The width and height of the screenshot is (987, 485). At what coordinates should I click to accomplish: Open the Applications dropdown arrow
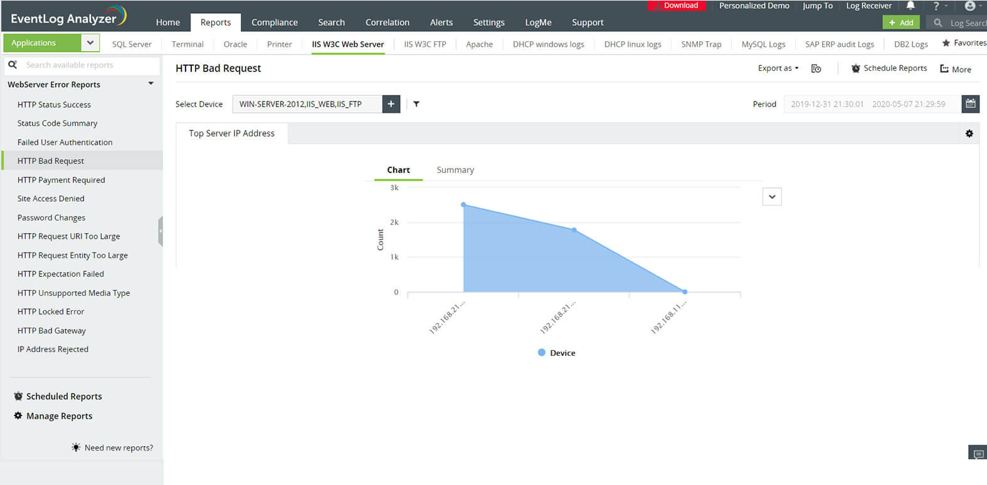(x=90, y=43)
